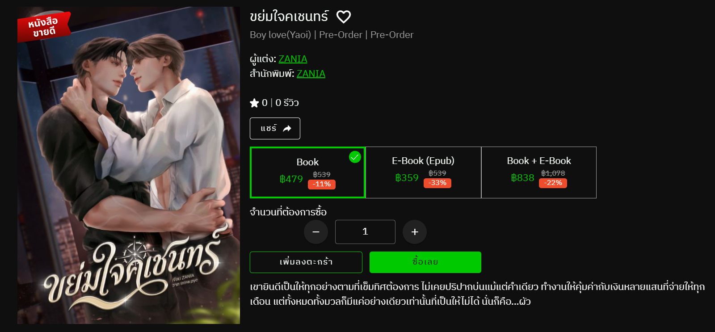
Task: Click the 0 รีวิว reviews count
Action: (x=287, y=103)
